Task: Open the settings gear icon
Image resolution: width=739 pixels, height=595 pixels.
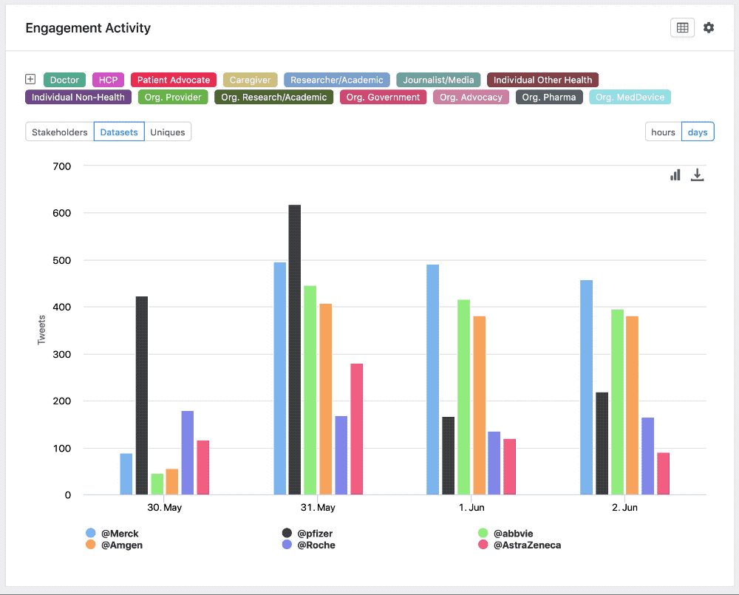Action: click(709, 28)
